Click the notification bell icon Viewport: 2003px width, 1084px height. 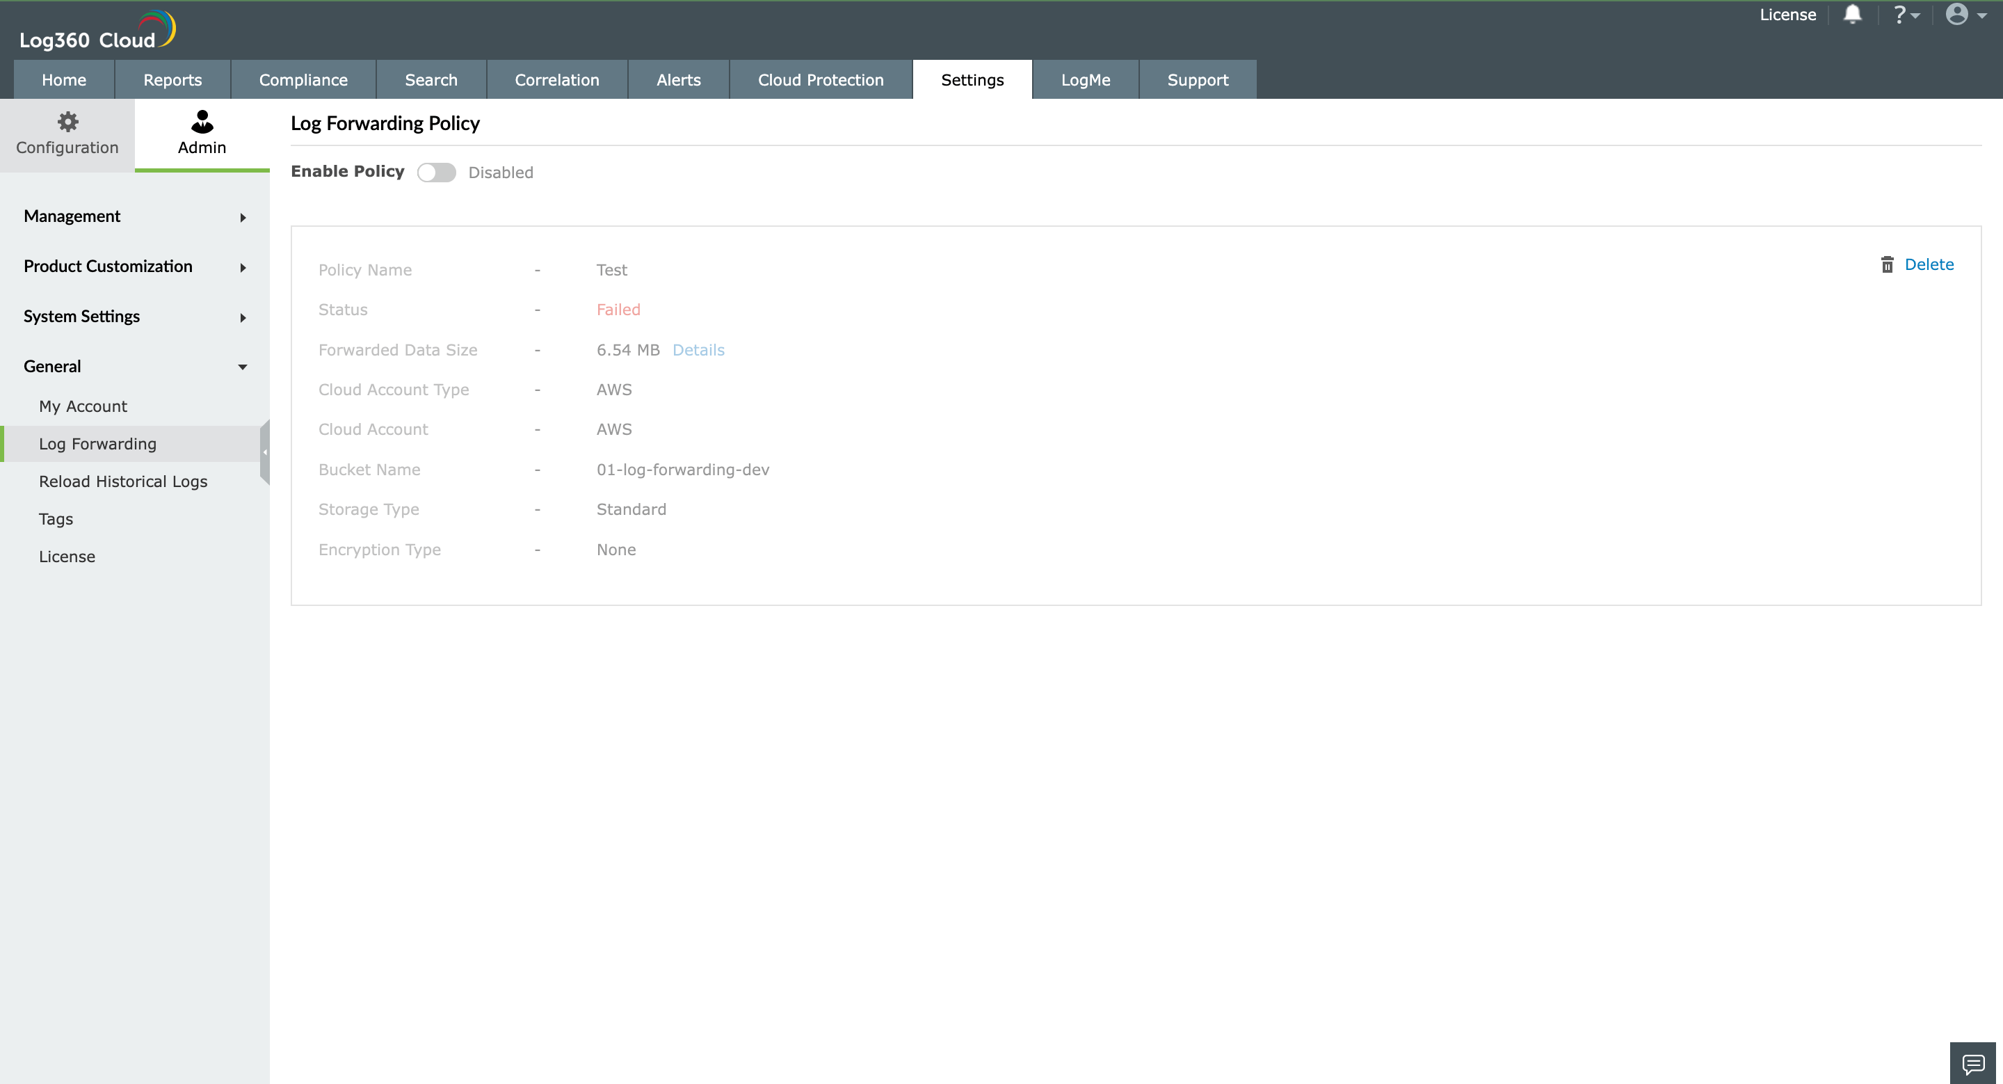(1852, 15)
